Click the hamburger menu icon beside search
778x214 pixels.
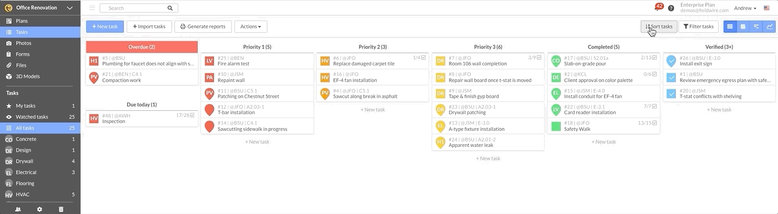pos(92,8)
